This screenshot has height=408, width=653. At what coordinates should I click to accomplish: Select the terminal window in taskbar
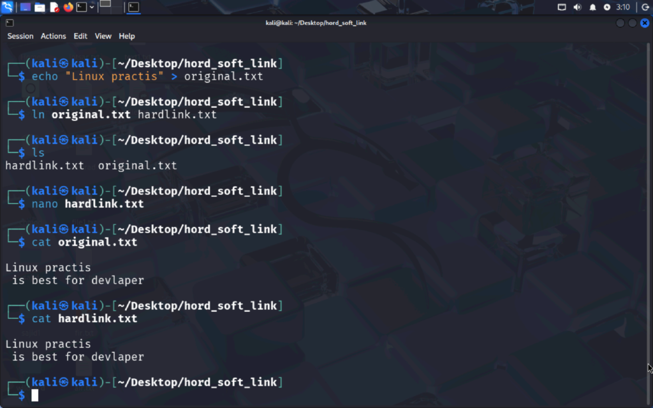[133, 8]
